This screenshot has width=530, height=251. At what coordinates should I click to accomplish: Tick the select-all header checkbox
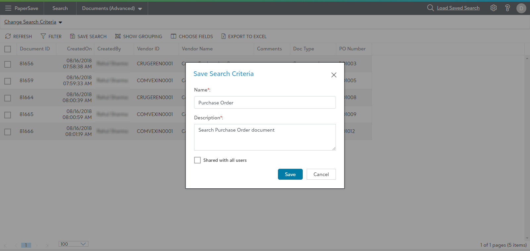pos(8,49)
